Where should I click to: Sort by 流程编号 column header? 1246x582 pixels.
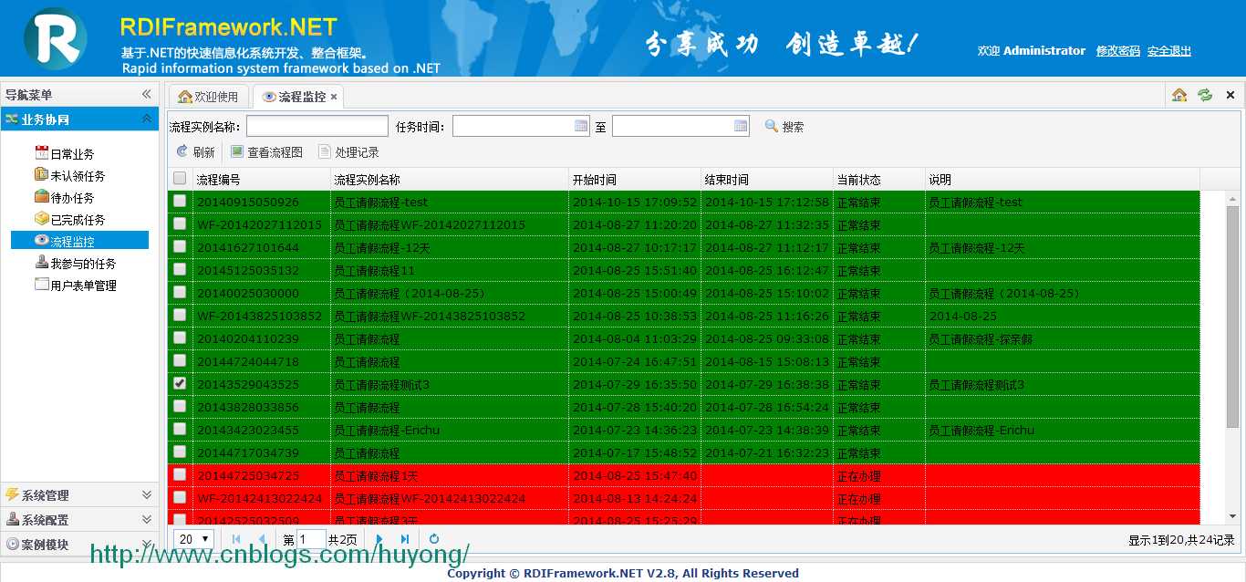[261, 180]
